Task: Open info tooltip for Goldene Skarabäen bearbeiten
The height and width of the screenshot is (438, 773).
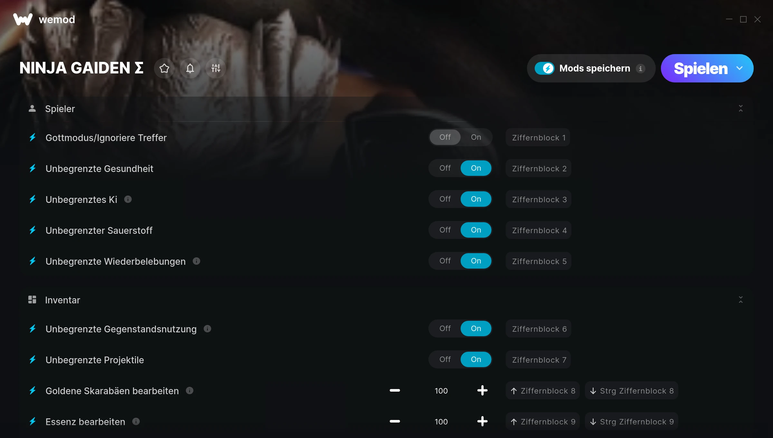Action: (190, 391)
